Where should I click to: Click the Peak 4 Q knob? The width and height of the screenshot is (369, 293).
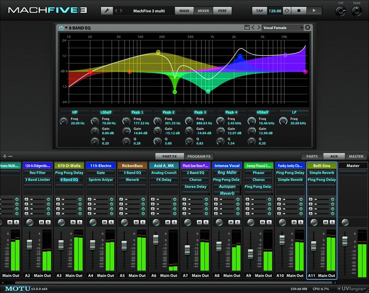pos(220,141)
